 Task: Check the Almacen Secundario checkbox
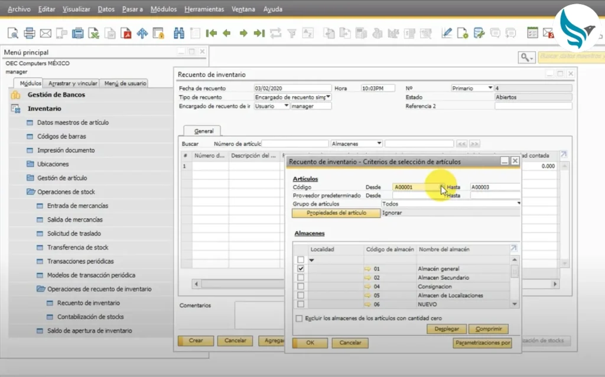(301, 277)
